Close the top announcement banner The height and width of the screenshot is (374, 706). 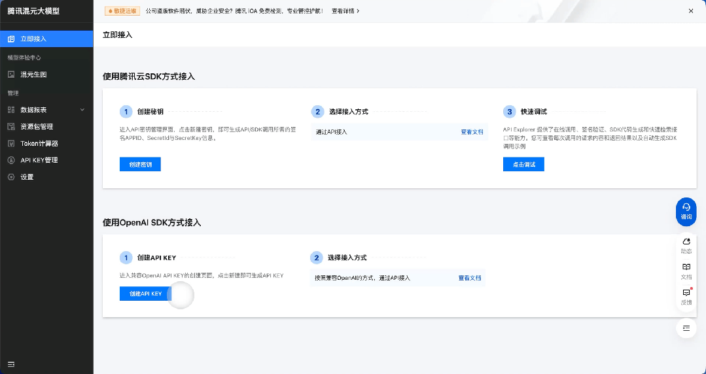pos(691,11)
